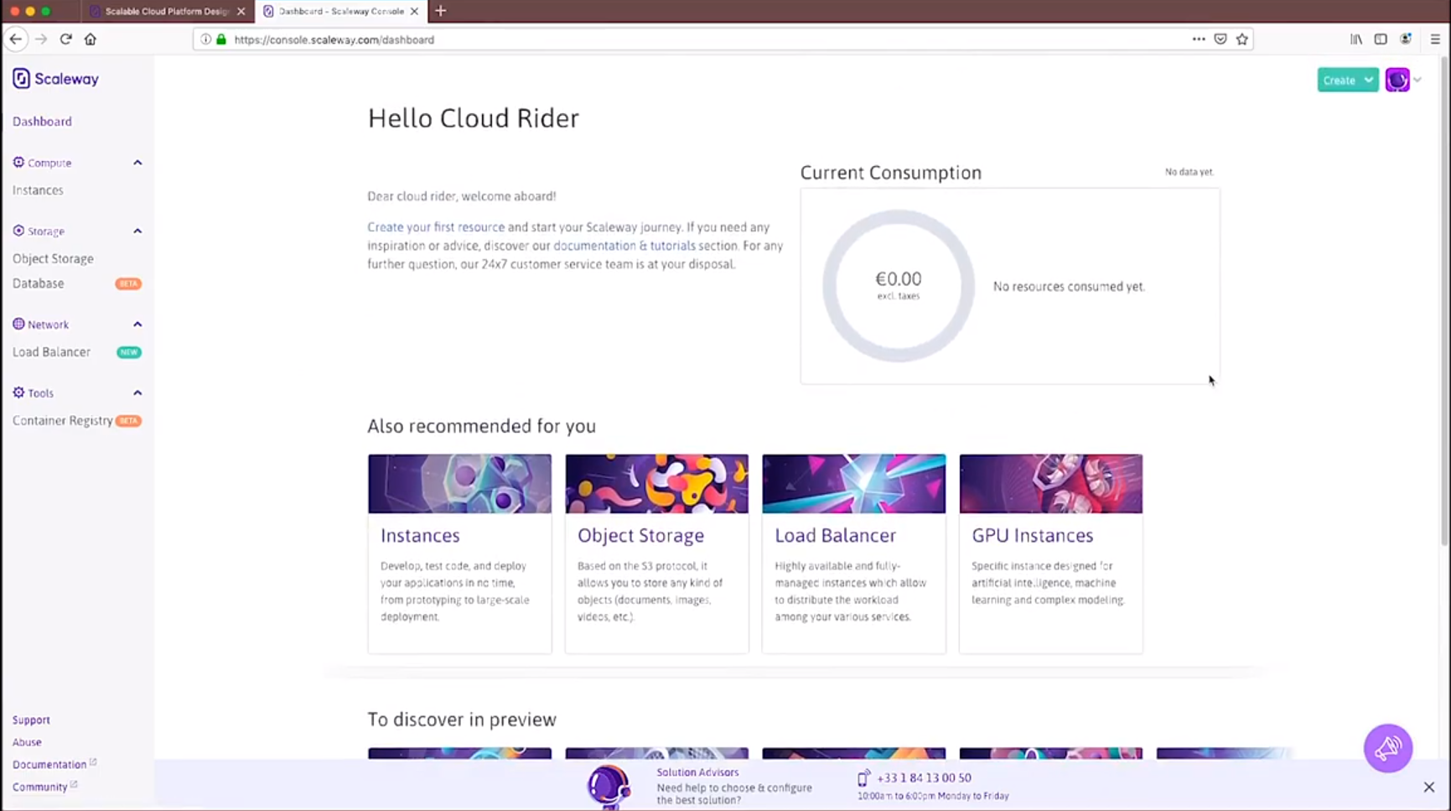Toggle the browser sidebar icon
The width and height of the screenshot is (1451, 811).
click(1381, 39)
